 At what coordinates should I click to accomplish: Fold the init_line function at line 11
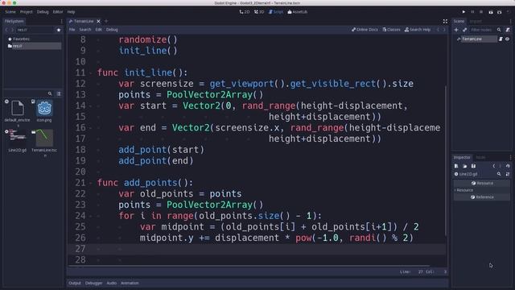(91, 73)
